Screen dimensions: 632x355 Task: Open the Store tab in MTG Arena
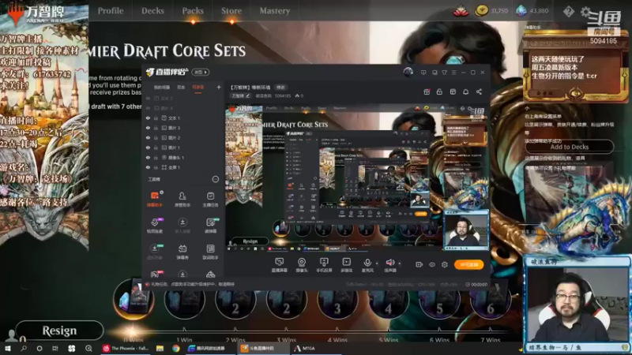[231, 11]
